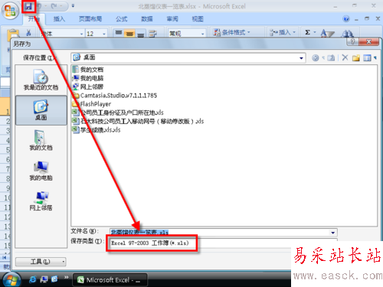This screenshot has height=287, width=383.
Task: Switch to the 页面布局 ribbon tab
Action: click(90, 19)
